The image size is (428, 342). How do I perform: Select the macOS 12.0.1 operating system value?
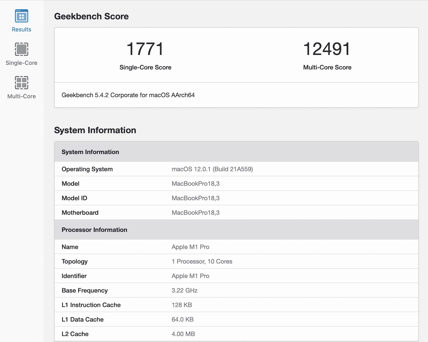(212, 169)
